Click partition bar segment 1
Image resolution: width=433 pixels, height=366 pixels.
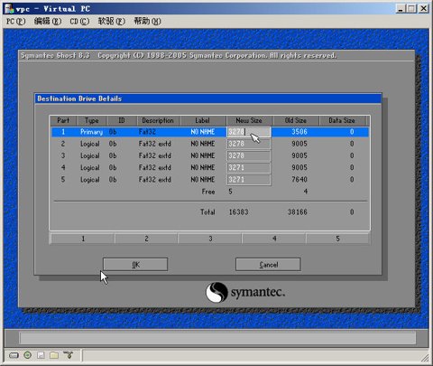83,239
